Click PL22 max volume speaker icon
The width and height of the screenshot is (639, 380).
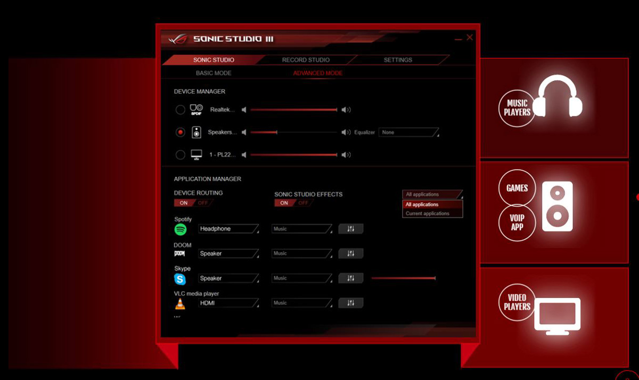point(346,155)
